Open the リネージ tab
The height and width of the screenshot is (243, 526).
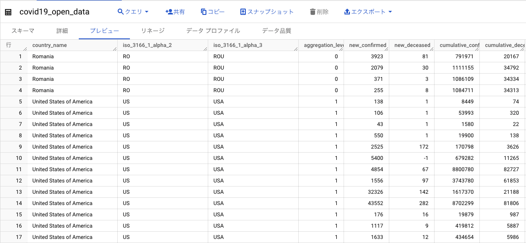(153, 31)
